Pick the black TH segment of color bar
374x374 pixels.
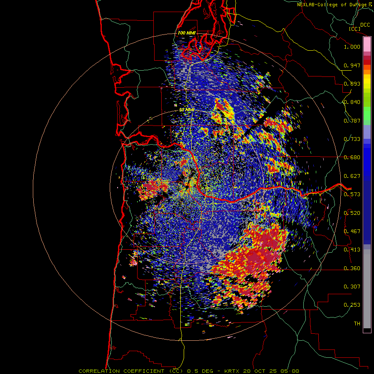pos(367,330)
